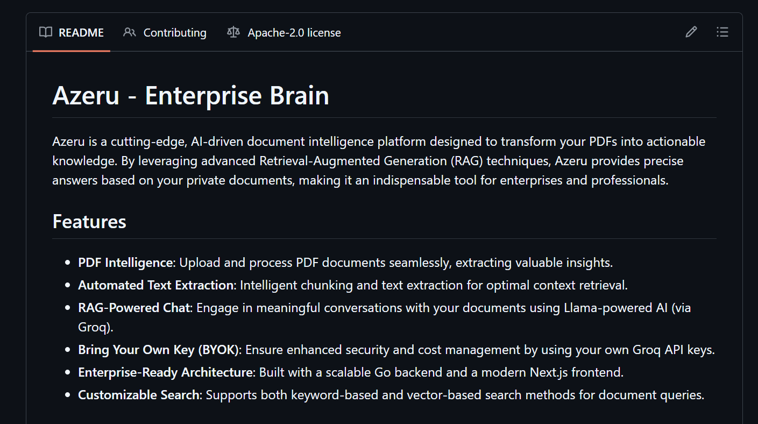The width and height of the screenshot is (758, 424).
Task: Click the Azeru - Enterprise Brain title
Action: pos(190,95)
